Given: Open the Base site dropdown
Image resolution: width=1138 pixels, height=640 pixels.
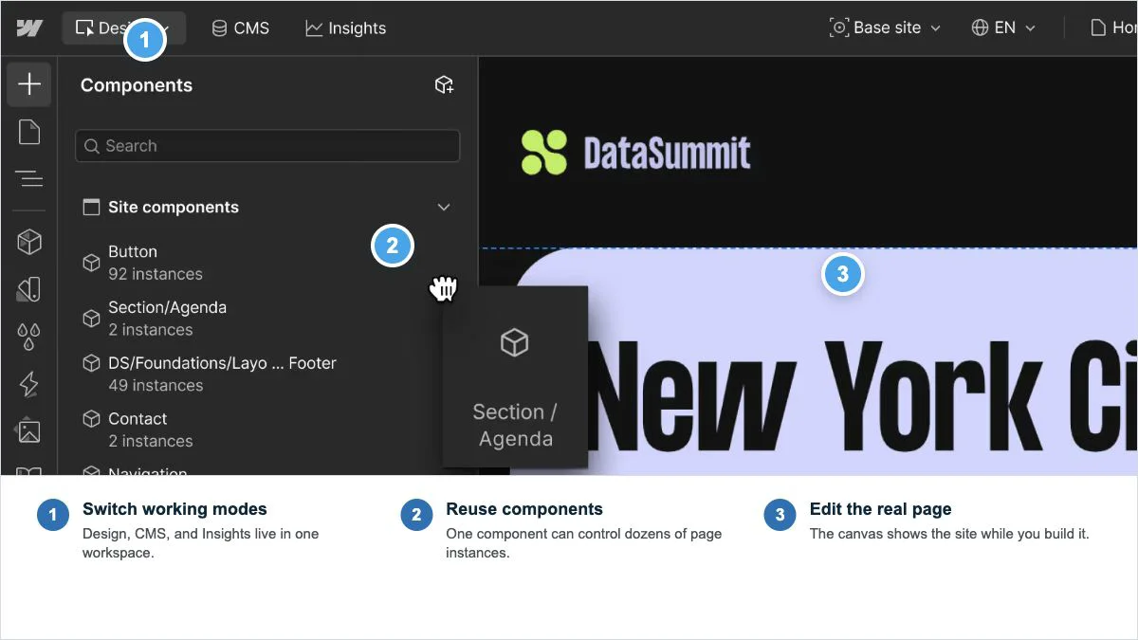Looking at the screenshot, I should 885,27.
